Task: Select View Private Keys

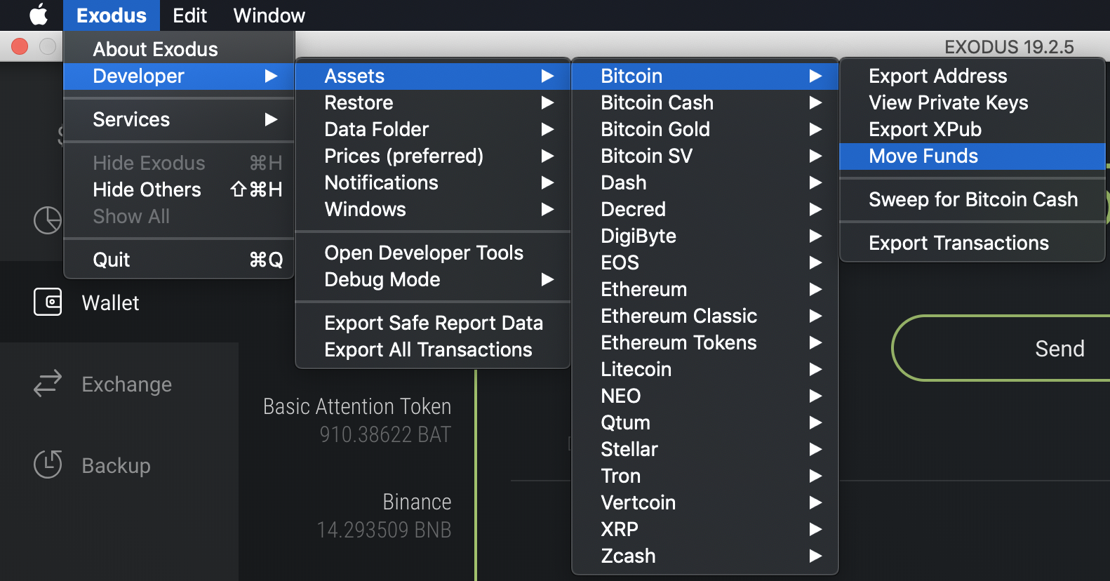Action: [972, 102]
